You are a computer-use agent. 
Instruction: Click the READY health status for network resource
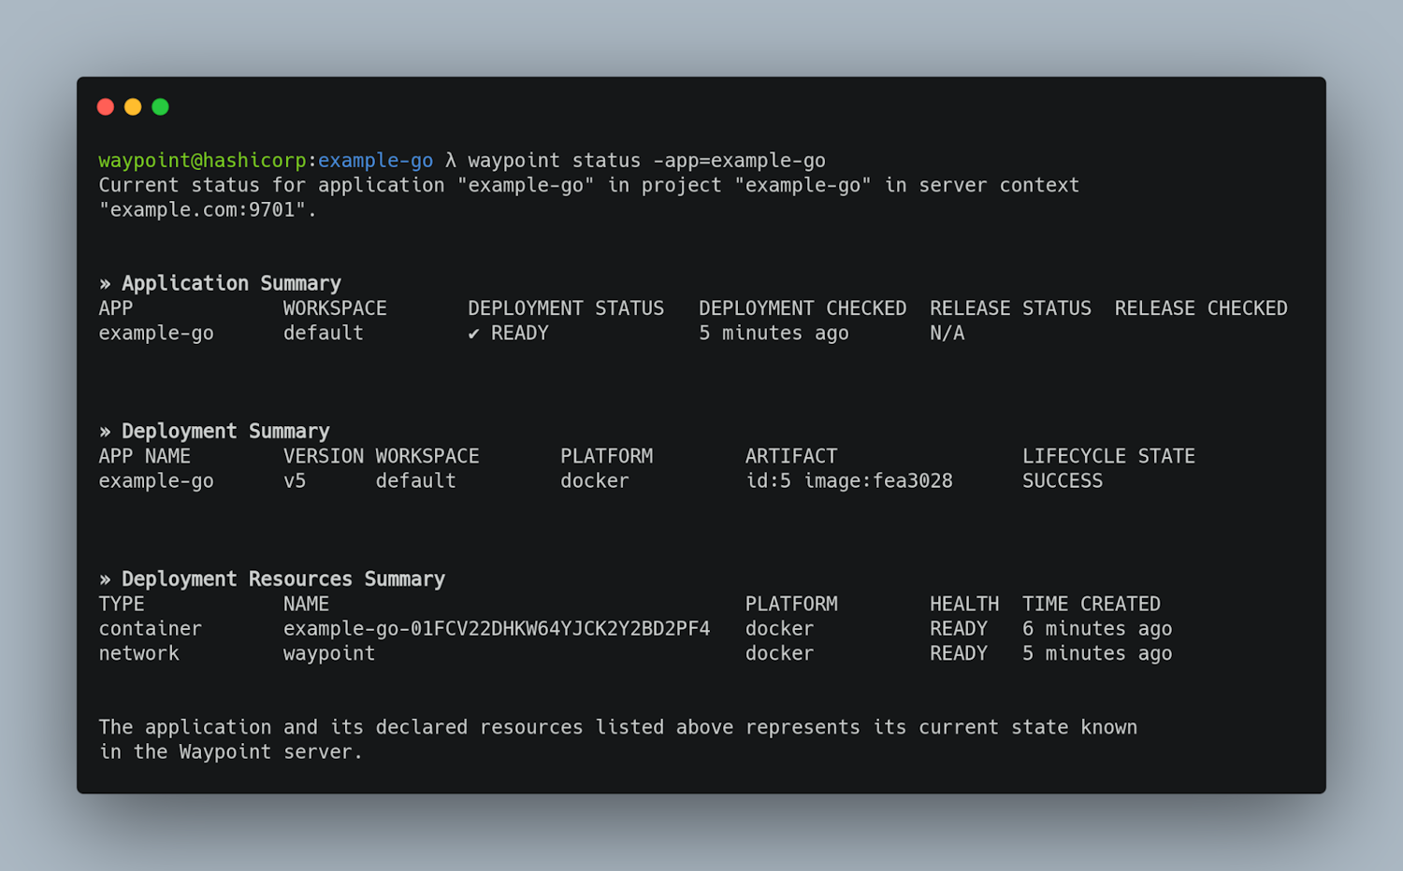pos(959,652)
